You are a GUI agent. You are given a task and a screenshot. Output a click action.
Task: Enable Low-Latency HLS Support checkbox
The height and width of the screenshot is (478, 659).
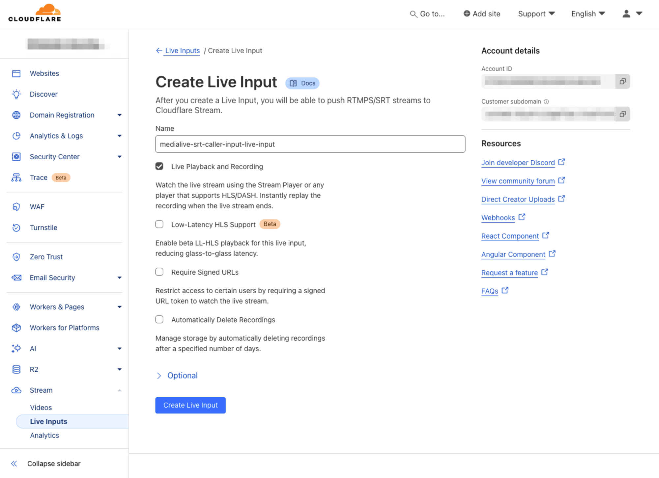159,224
